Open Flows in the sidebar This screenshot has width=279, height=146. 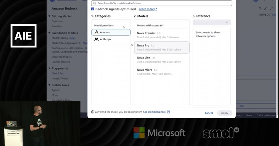(55, 95)
